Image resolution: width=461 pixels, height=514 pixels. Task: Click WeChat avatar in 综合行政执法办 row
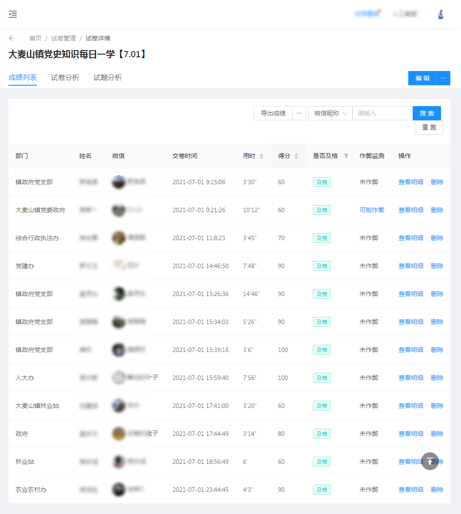pos(118,238)
